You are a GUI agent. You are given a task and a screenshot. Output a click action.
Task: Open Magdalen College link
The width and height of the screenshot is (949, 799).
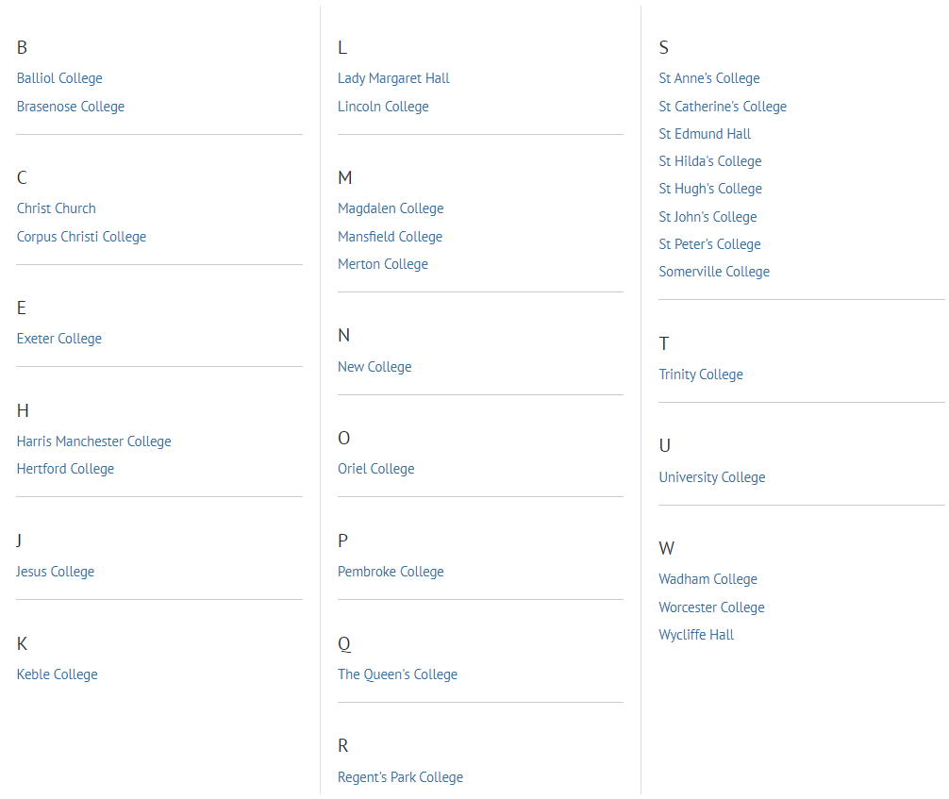391,208
